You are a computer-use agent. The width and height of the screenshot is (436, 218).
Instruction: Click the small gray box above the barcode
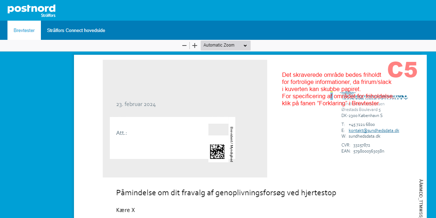click(218, 129)
